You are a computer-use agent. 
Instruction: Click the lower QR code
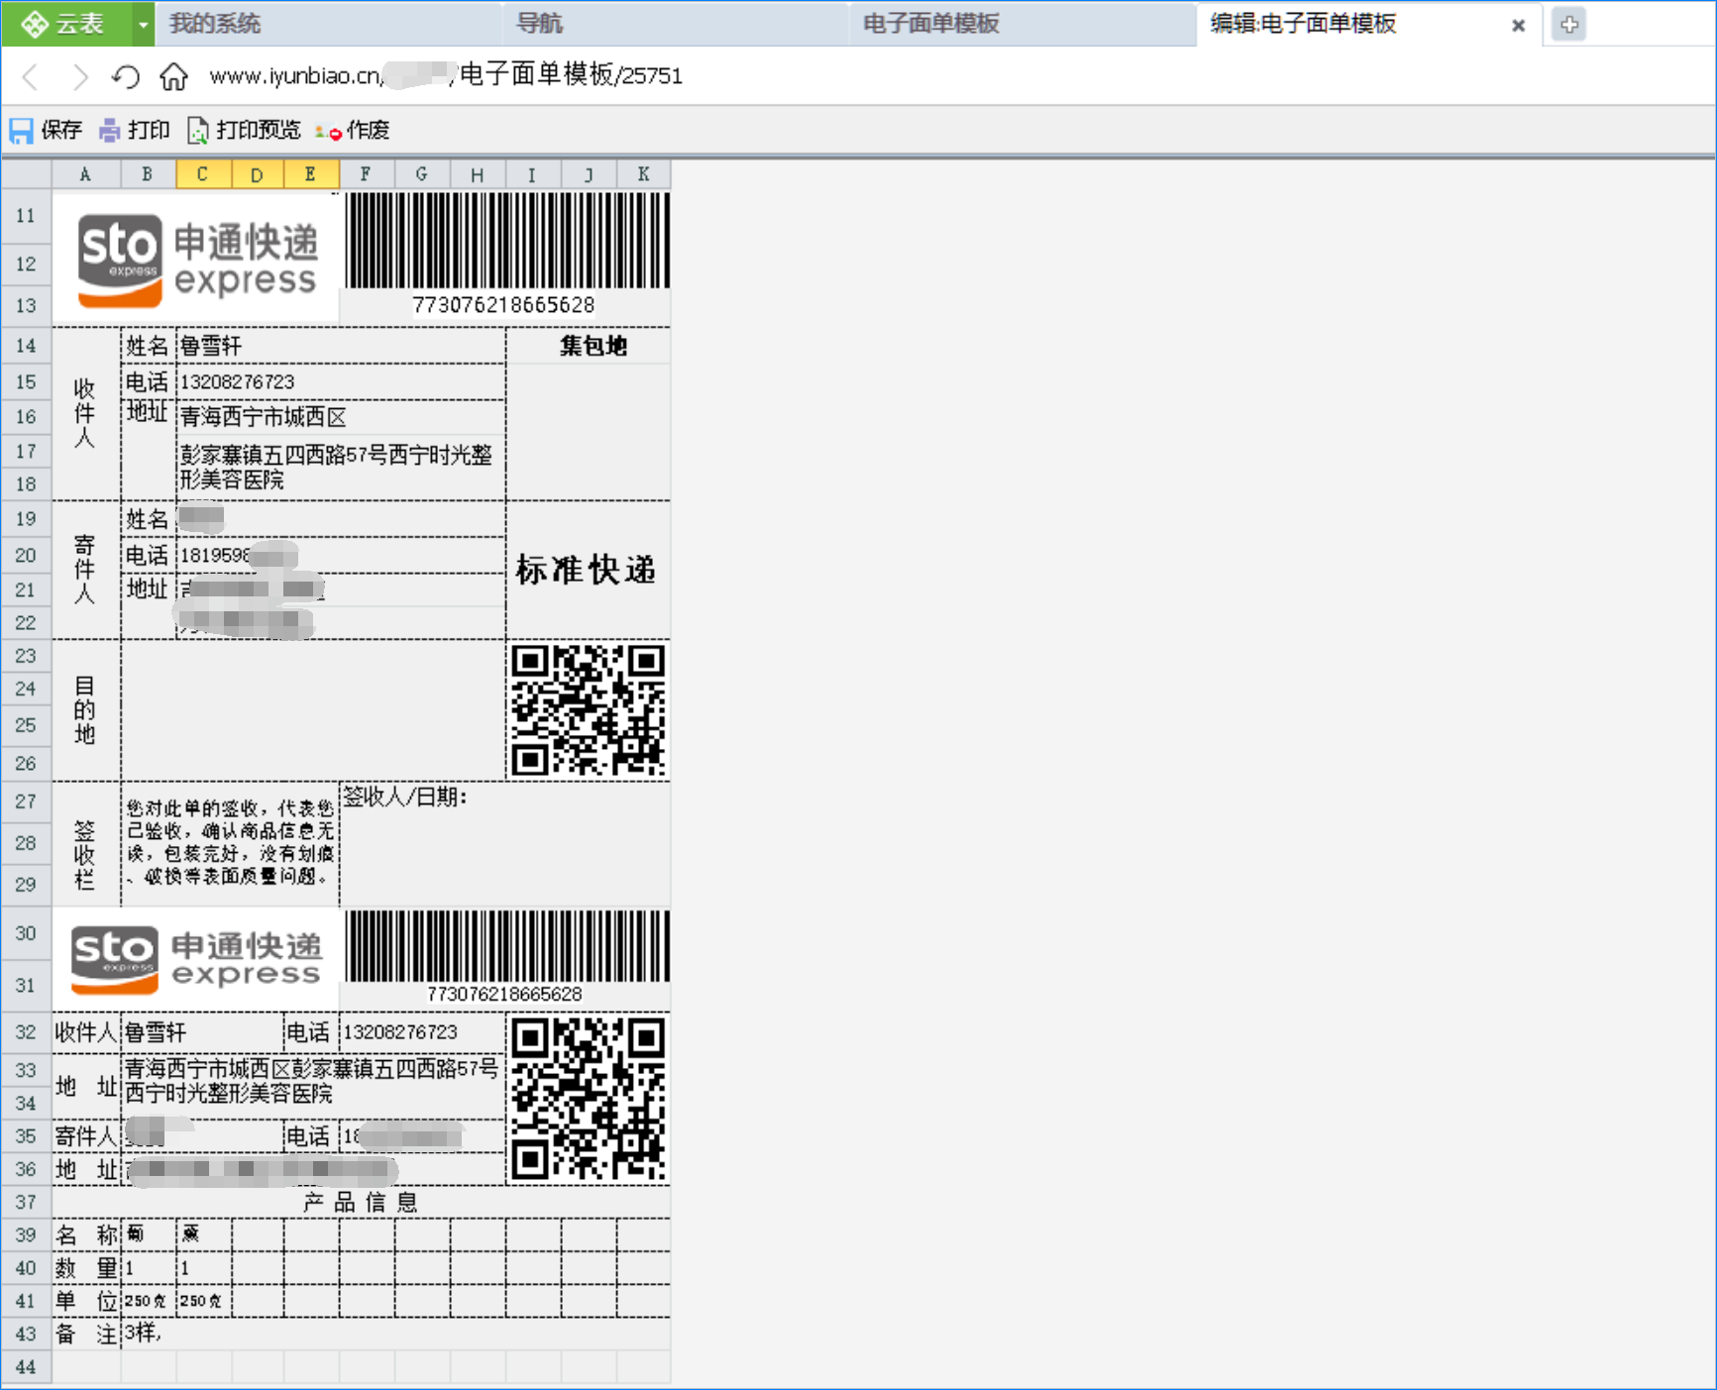pyautogui.click(x=589, y=1098)
